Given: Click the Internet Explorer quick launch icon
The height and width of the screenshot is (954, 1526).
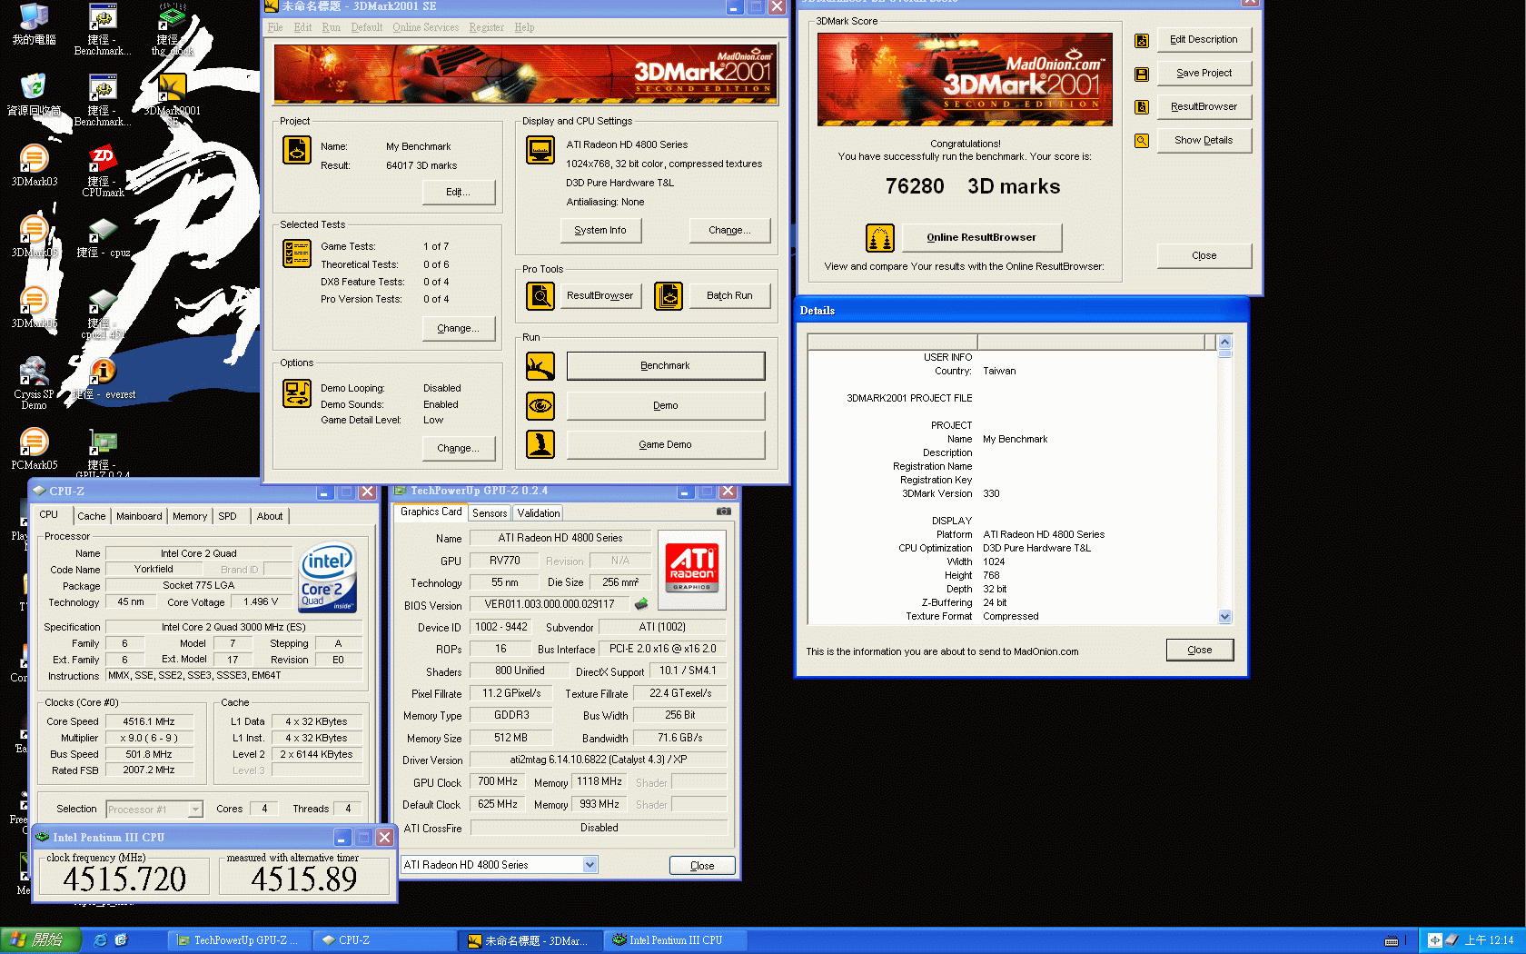Looking at the screenshot, I should tap(101, 940).
